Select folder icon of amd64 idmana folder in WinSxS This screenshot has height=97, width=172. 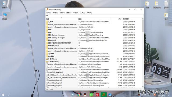(x=47, y=24)
